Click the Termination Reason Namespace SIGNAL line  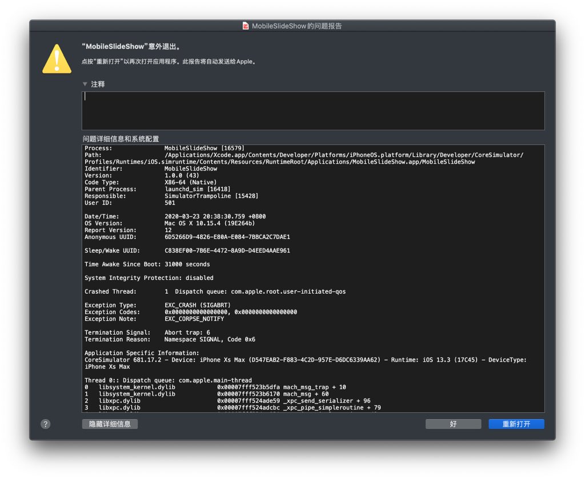[170, 339]
